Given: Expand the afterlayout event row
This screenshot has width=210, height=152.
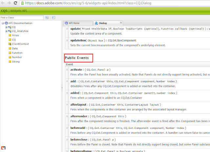Looking at the screenshot, I should [67, 105].
